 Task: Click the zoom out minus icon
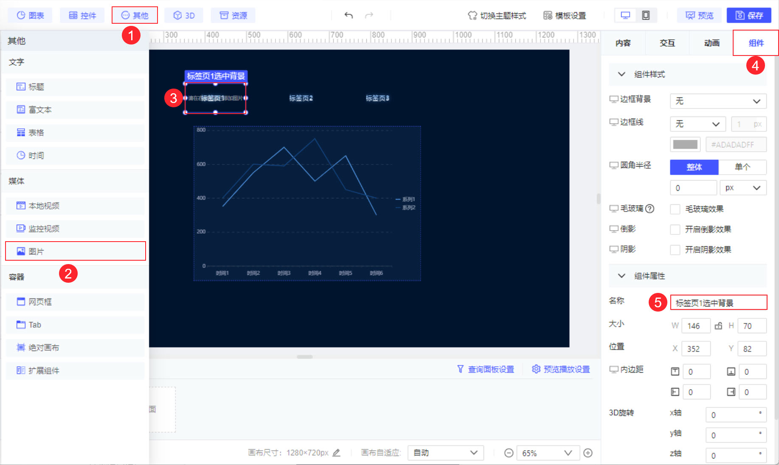coord(509,453)
